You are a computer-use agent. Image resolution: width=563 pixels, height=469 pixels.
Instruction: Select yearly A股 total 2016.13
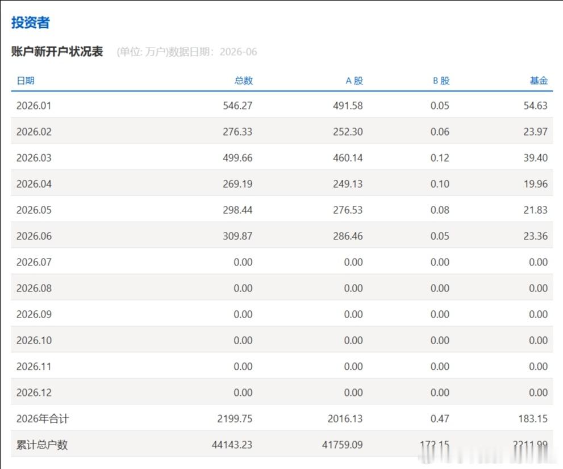tap(345, 419)
